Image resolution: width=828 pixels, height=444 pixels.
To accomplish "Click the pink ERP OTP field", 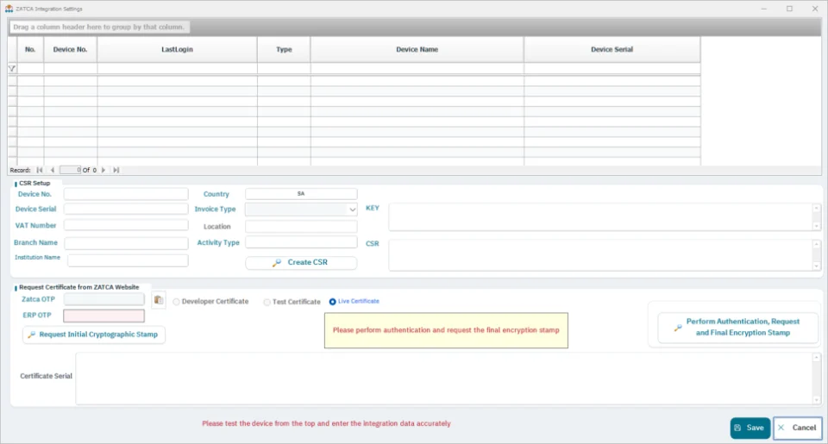I will point(104,316).
